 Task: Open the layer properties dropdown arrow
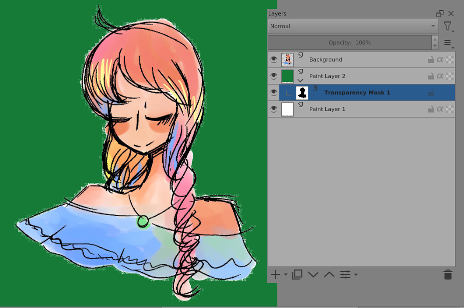coord(356,274)
